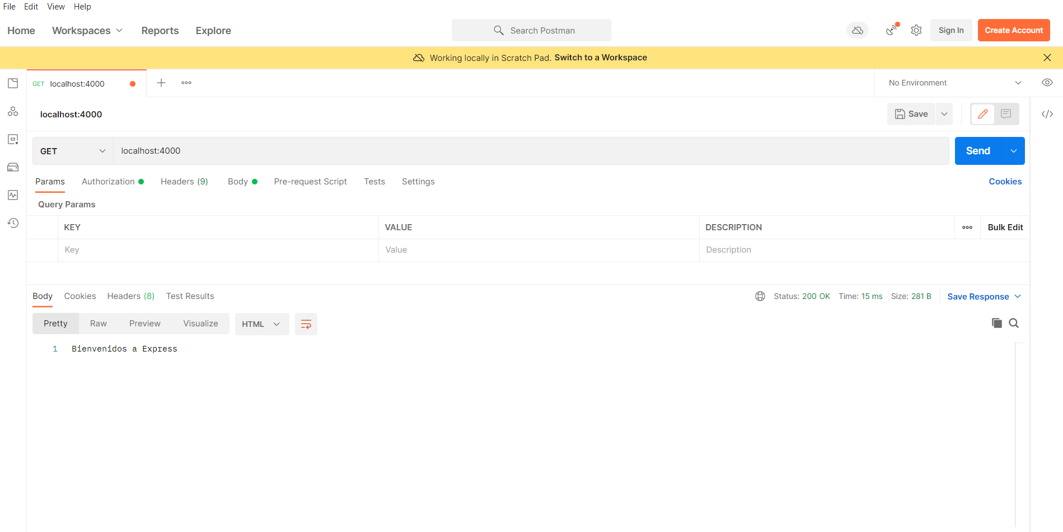Viewport: 1063px width, 532px height.
Task: Search within the response body
Action: tap(1014, 323)
